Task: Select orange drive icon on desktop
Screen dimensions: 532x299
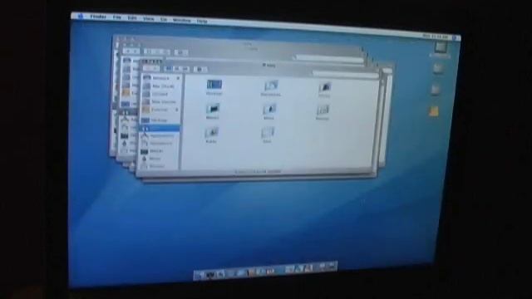Action: (x=434, y=111)
